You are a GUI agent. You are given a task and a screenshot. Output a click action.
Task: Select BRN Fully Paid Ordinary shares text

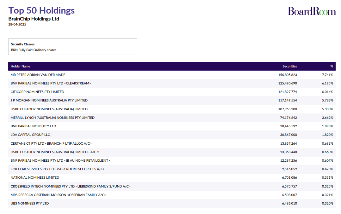point(34,50)
